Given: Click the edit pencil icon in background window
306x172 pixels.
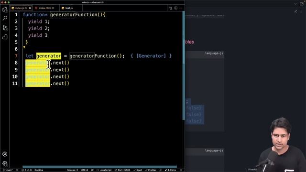Looking at the screenshot, I should [x=296, y=11].
